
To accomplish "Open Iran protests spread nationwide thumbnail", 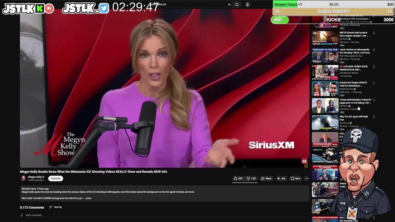I will pos(325,38).
